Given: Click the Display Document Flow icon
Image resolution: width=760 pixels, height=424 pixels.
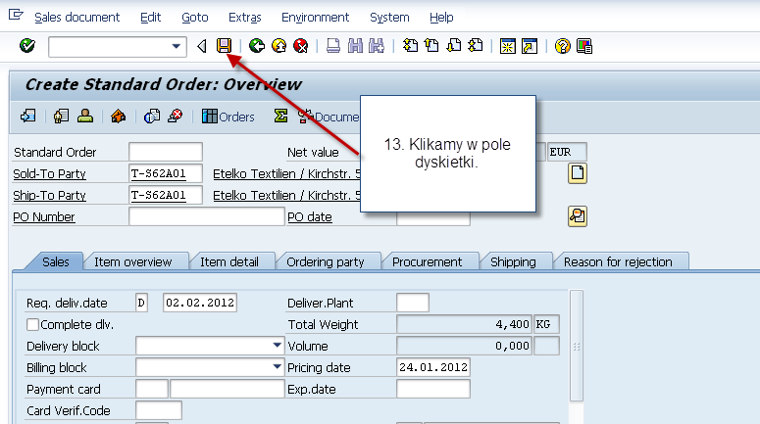Looking at the screenshot, I should pyautogui.click(x=28, y=117).
